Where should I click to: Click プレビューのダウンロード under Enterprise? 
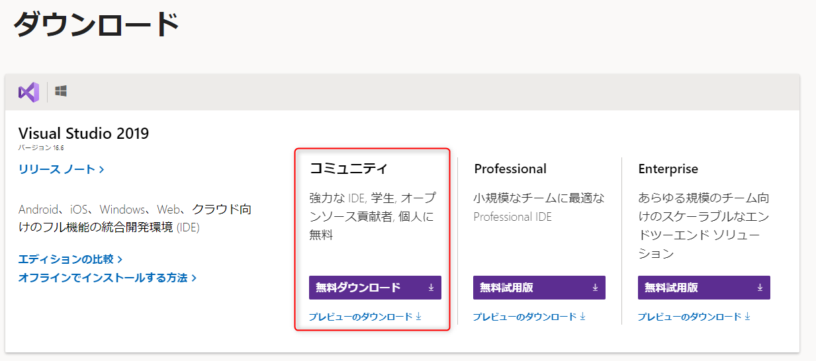[x=694, y=317]
